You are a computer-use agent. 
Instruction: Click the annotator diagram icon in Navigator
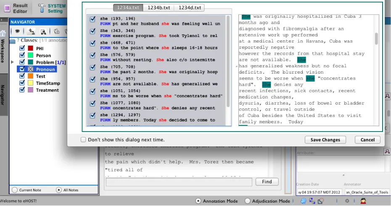[43, 32]
